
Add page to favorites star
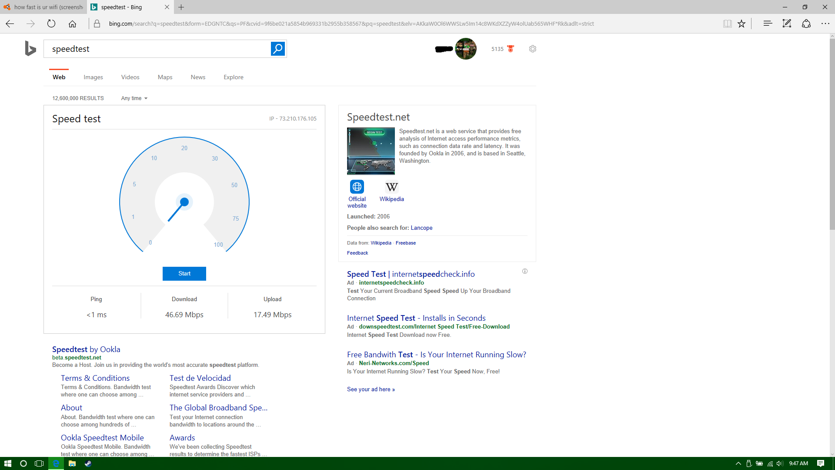741,23
